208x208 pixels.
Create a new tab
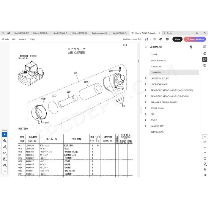pos(168,33)
